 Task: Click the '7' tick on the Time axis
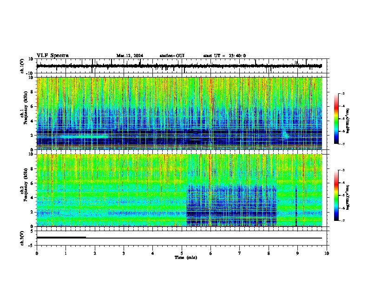pyautogui.click(x=240, y=253)
